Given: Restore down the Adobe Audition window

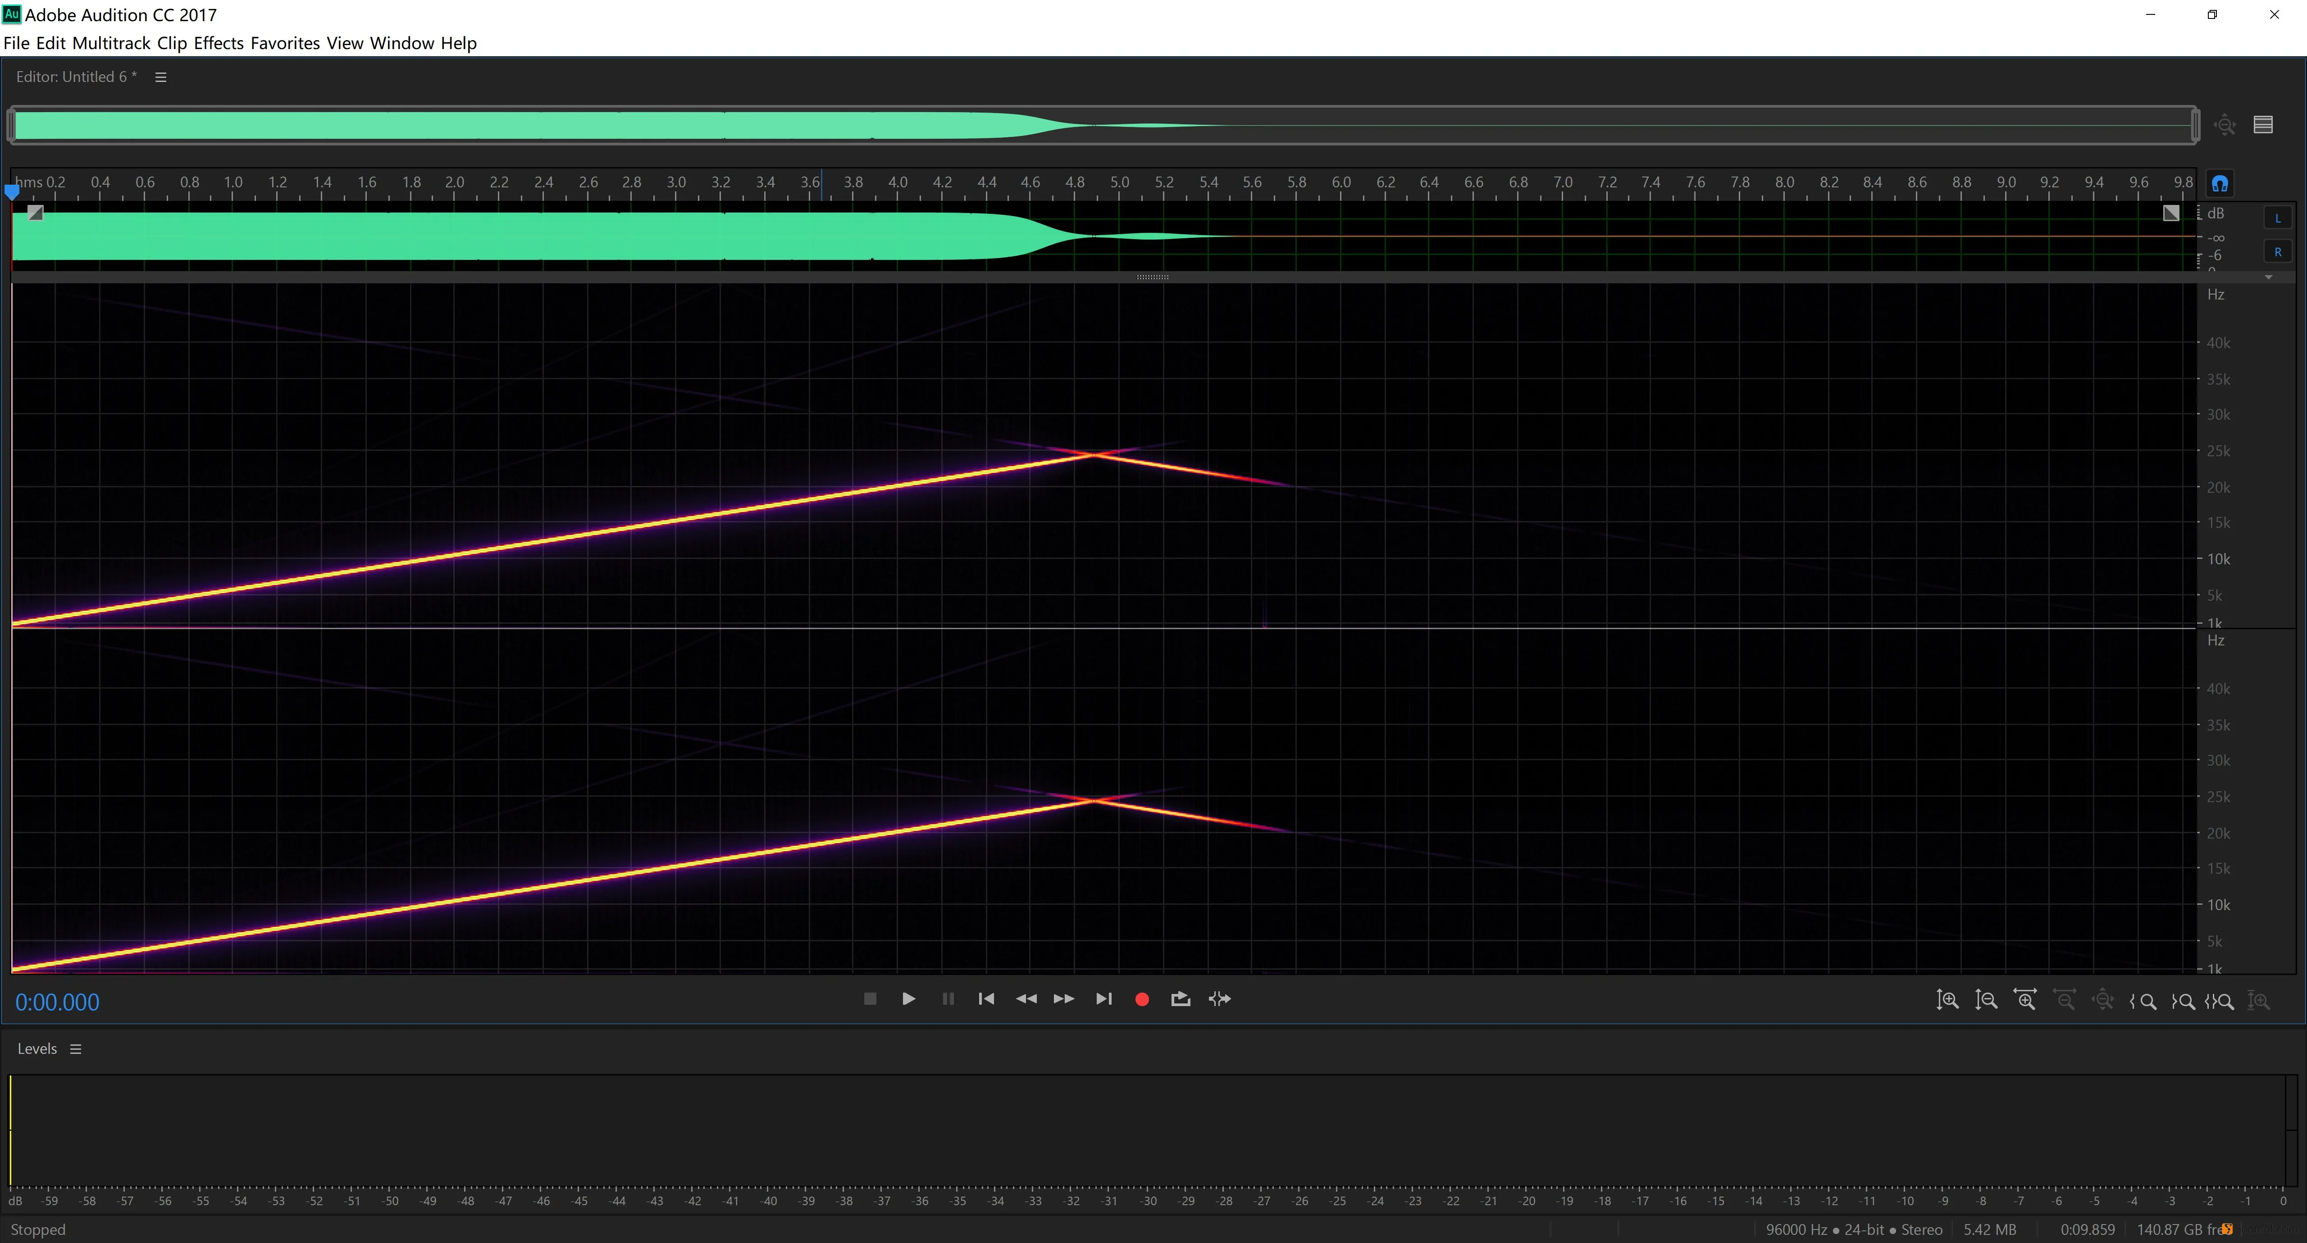Looking at the screenshot, I should (2212, 14).
